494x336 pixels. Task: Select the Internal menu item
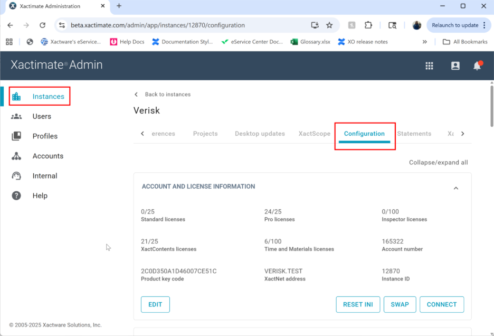click(45, 176)
